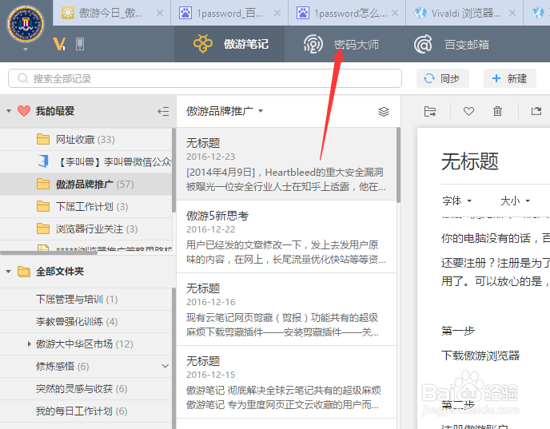Click the stacked layers view icon
Screen dimensions: 550x429
coord(384,112)
